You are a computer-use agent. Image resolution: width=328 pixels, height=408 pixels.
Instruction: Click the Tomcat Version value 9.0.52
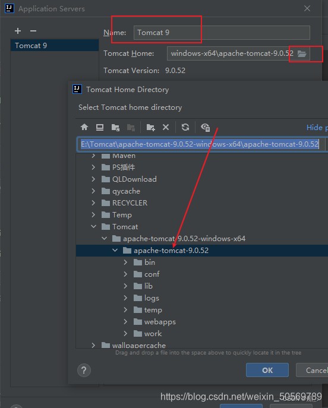175,71
